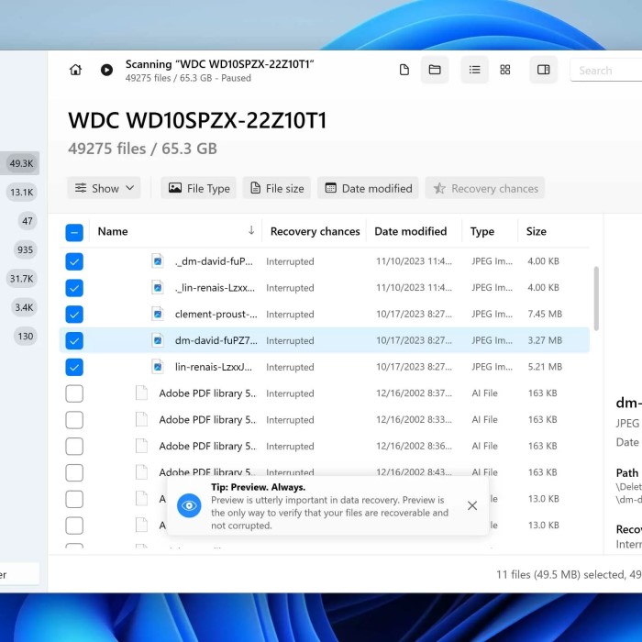Select the ._lin-renais-Lzxx file name
642x642 pixels.
(215, 288)
